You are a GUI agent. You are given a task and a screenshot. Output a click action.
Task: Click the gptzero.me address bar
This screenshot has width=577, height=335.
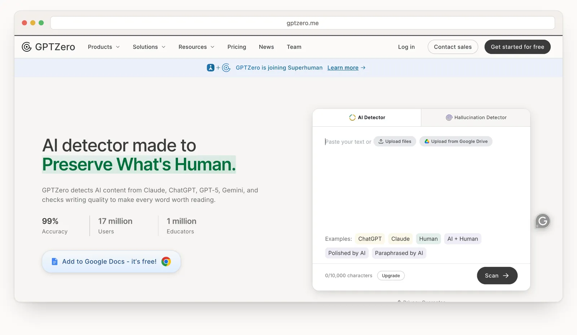tap(303, 23)
